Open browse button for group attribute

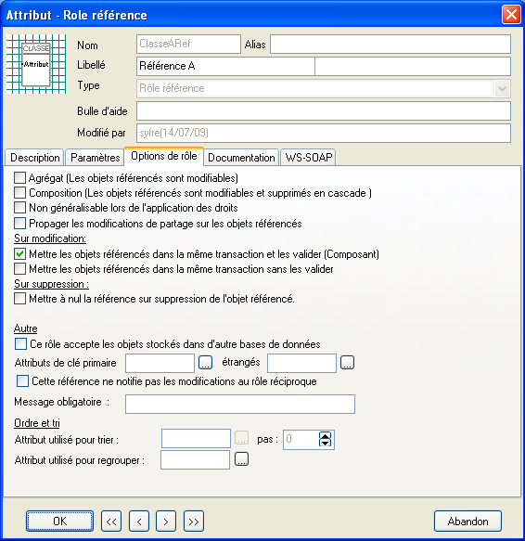coord(241,459)
